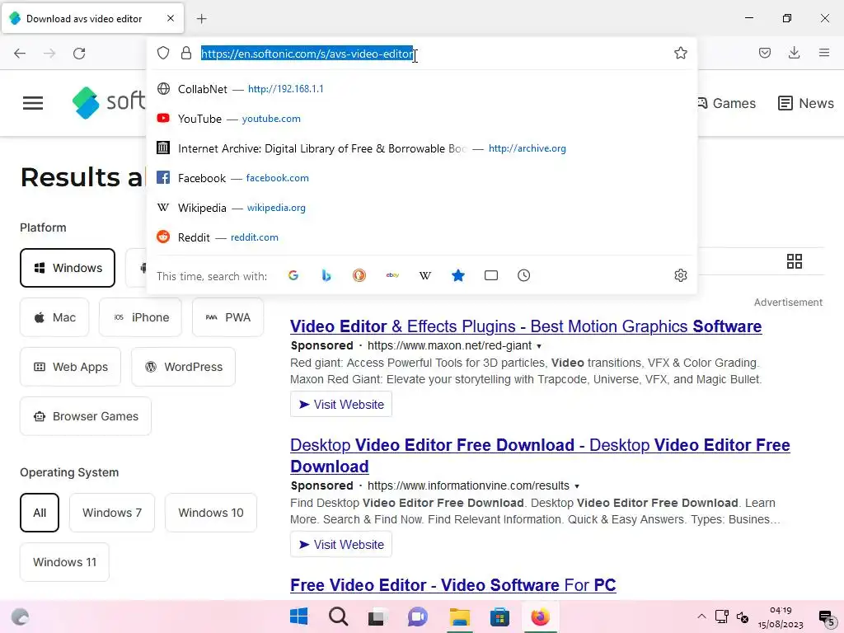Search history clock icon
The width and height of the screenshot is (844, 633).
tap(523, 275)
